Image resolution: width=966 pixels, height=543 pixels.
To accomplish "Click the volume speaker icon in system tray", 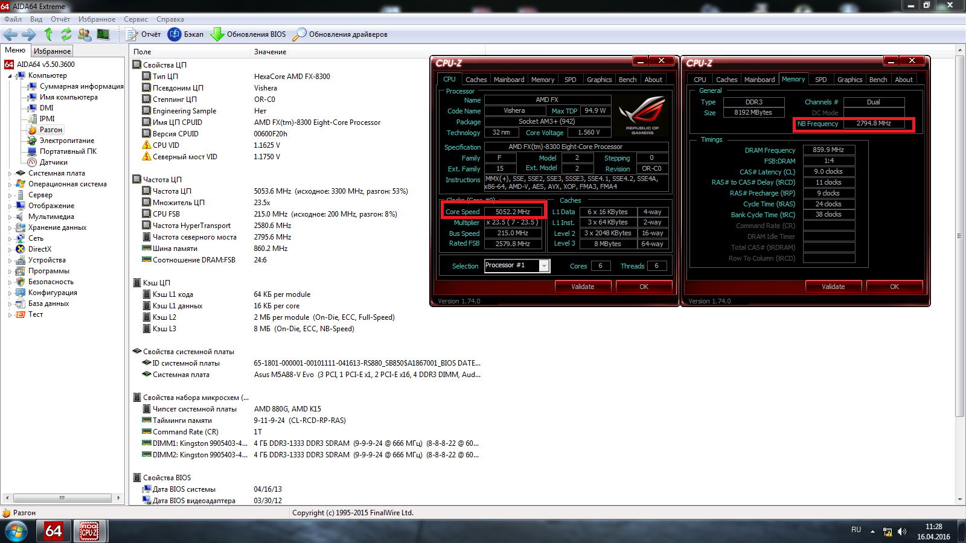I will tap(902, 532).
